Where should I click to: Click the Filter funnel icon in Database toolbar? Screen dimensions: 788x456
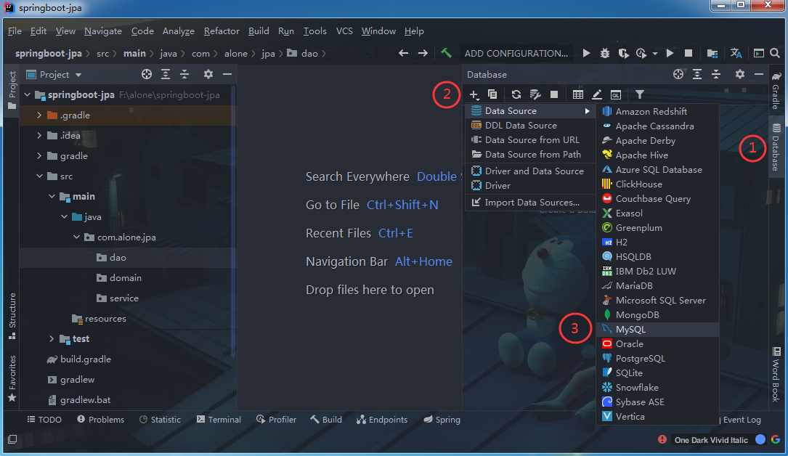639,94
